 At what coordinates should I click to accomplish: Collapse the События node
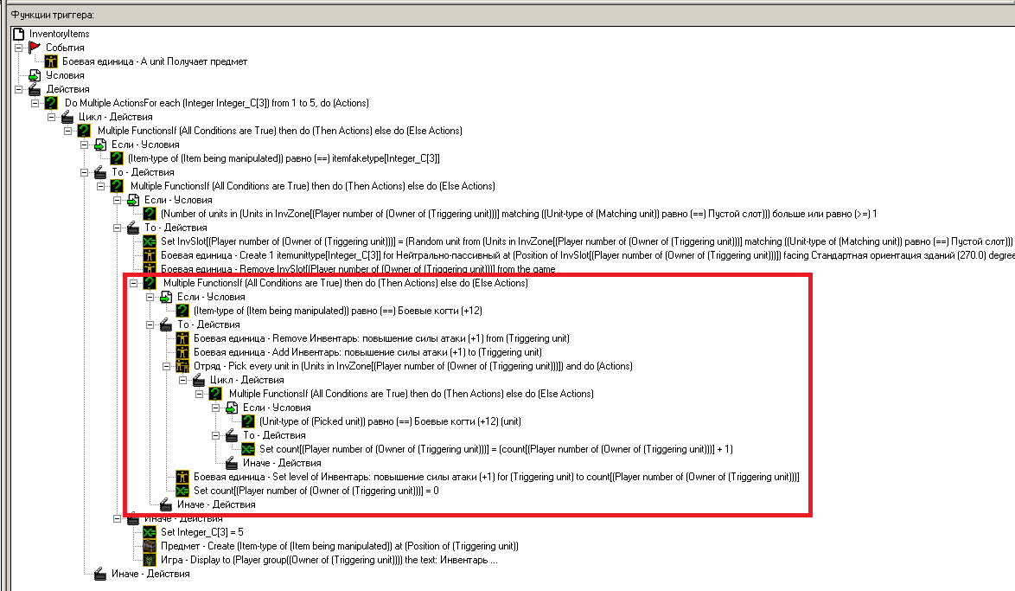click(18, 48)
